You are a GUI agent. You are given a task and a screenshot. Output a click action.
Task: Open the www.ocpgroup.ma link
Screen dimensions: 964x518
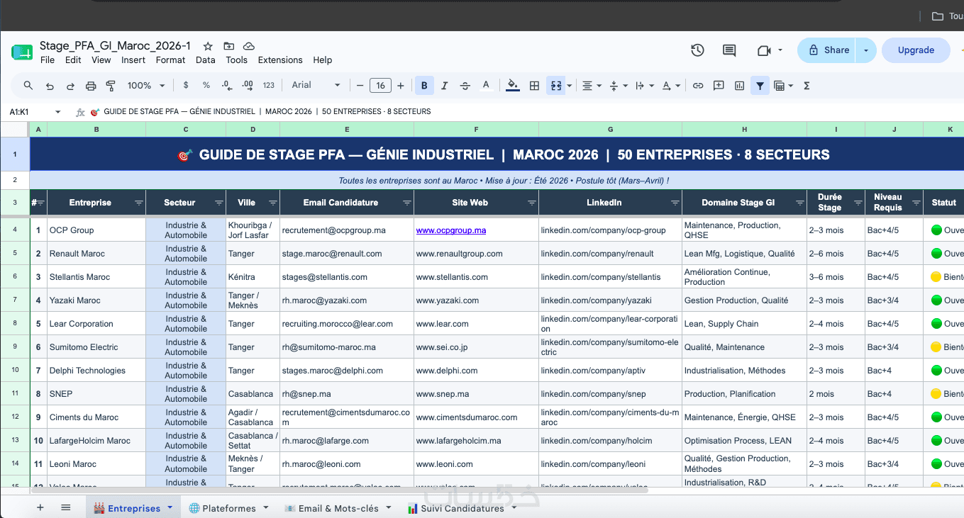click(x=451, y=230)
